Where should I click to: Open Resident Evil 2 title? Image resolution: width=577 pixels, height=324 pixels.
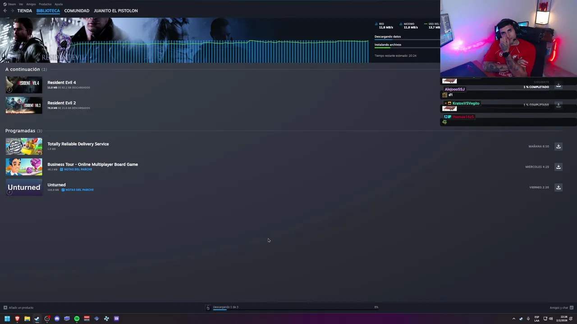[x=62, y=103]
